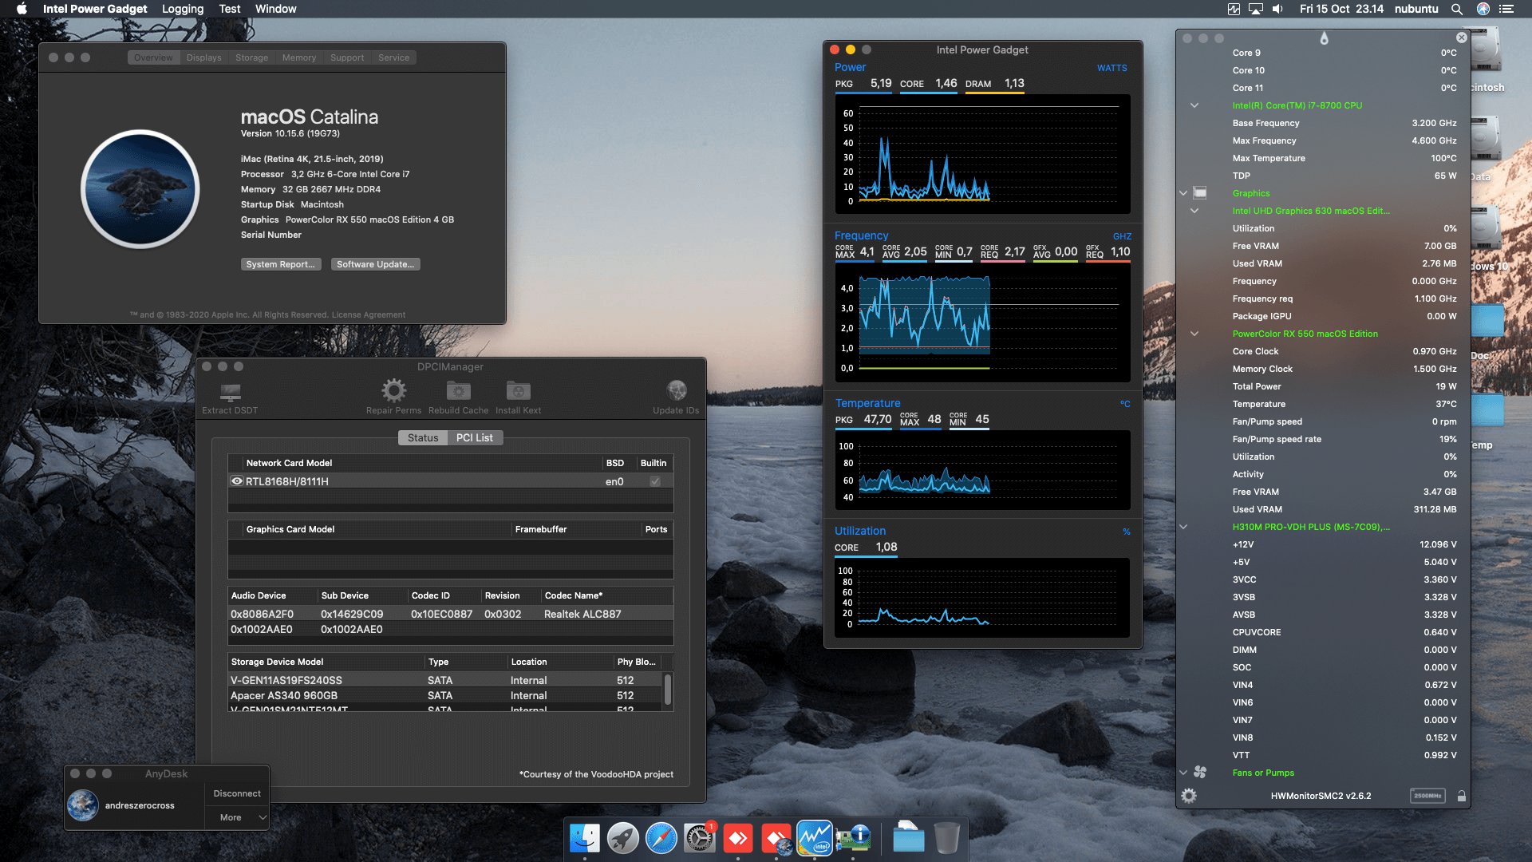Click the AirPlay icon in menu bar
The width and height of the screenshot is (1532, 862).
pyautogui.click(x=1256, y=9)
